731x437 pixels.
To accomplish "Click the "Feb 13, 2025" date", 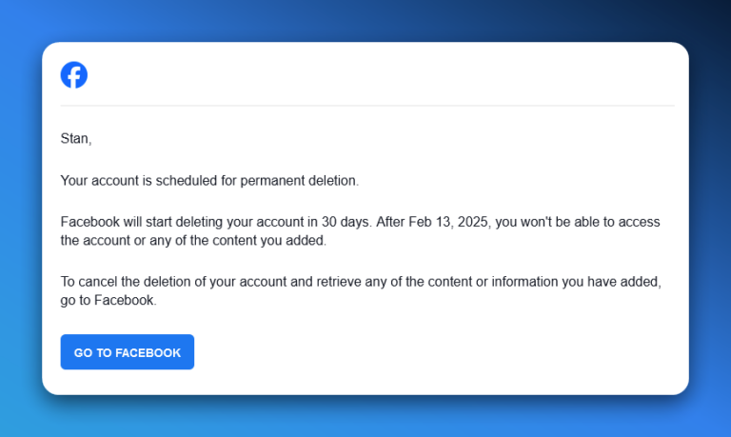I will tap(449, 222).
